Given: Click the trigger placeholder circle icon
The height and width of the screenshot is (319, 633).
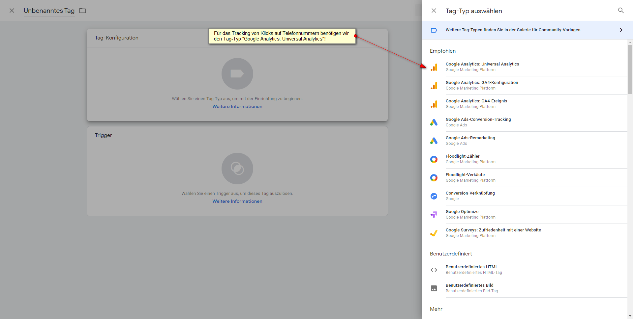Looking at the screenshot, I should 237,169.
